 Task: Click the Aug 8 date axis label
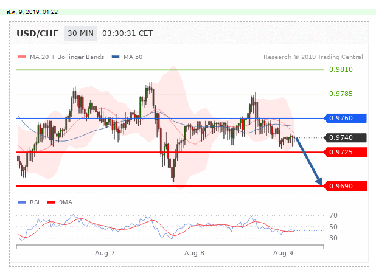194,253
